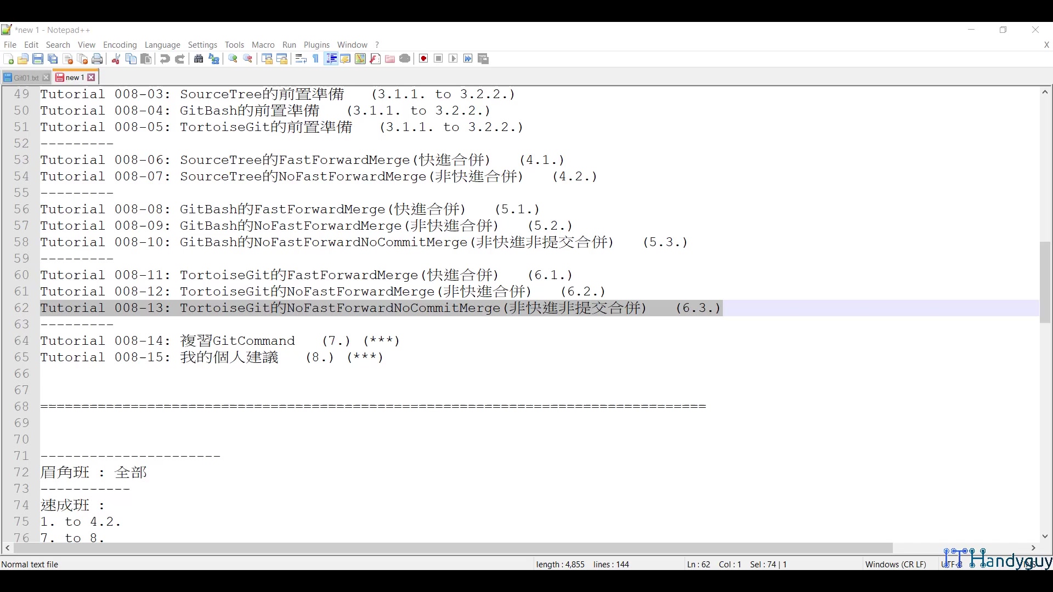
Task: Click the Print toolbar icon
Action: [98, 59]
